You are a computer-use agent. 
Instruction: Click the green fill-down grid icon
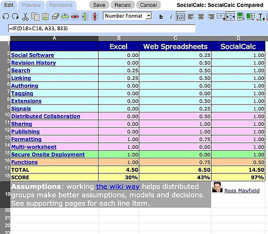click(241, 17)
